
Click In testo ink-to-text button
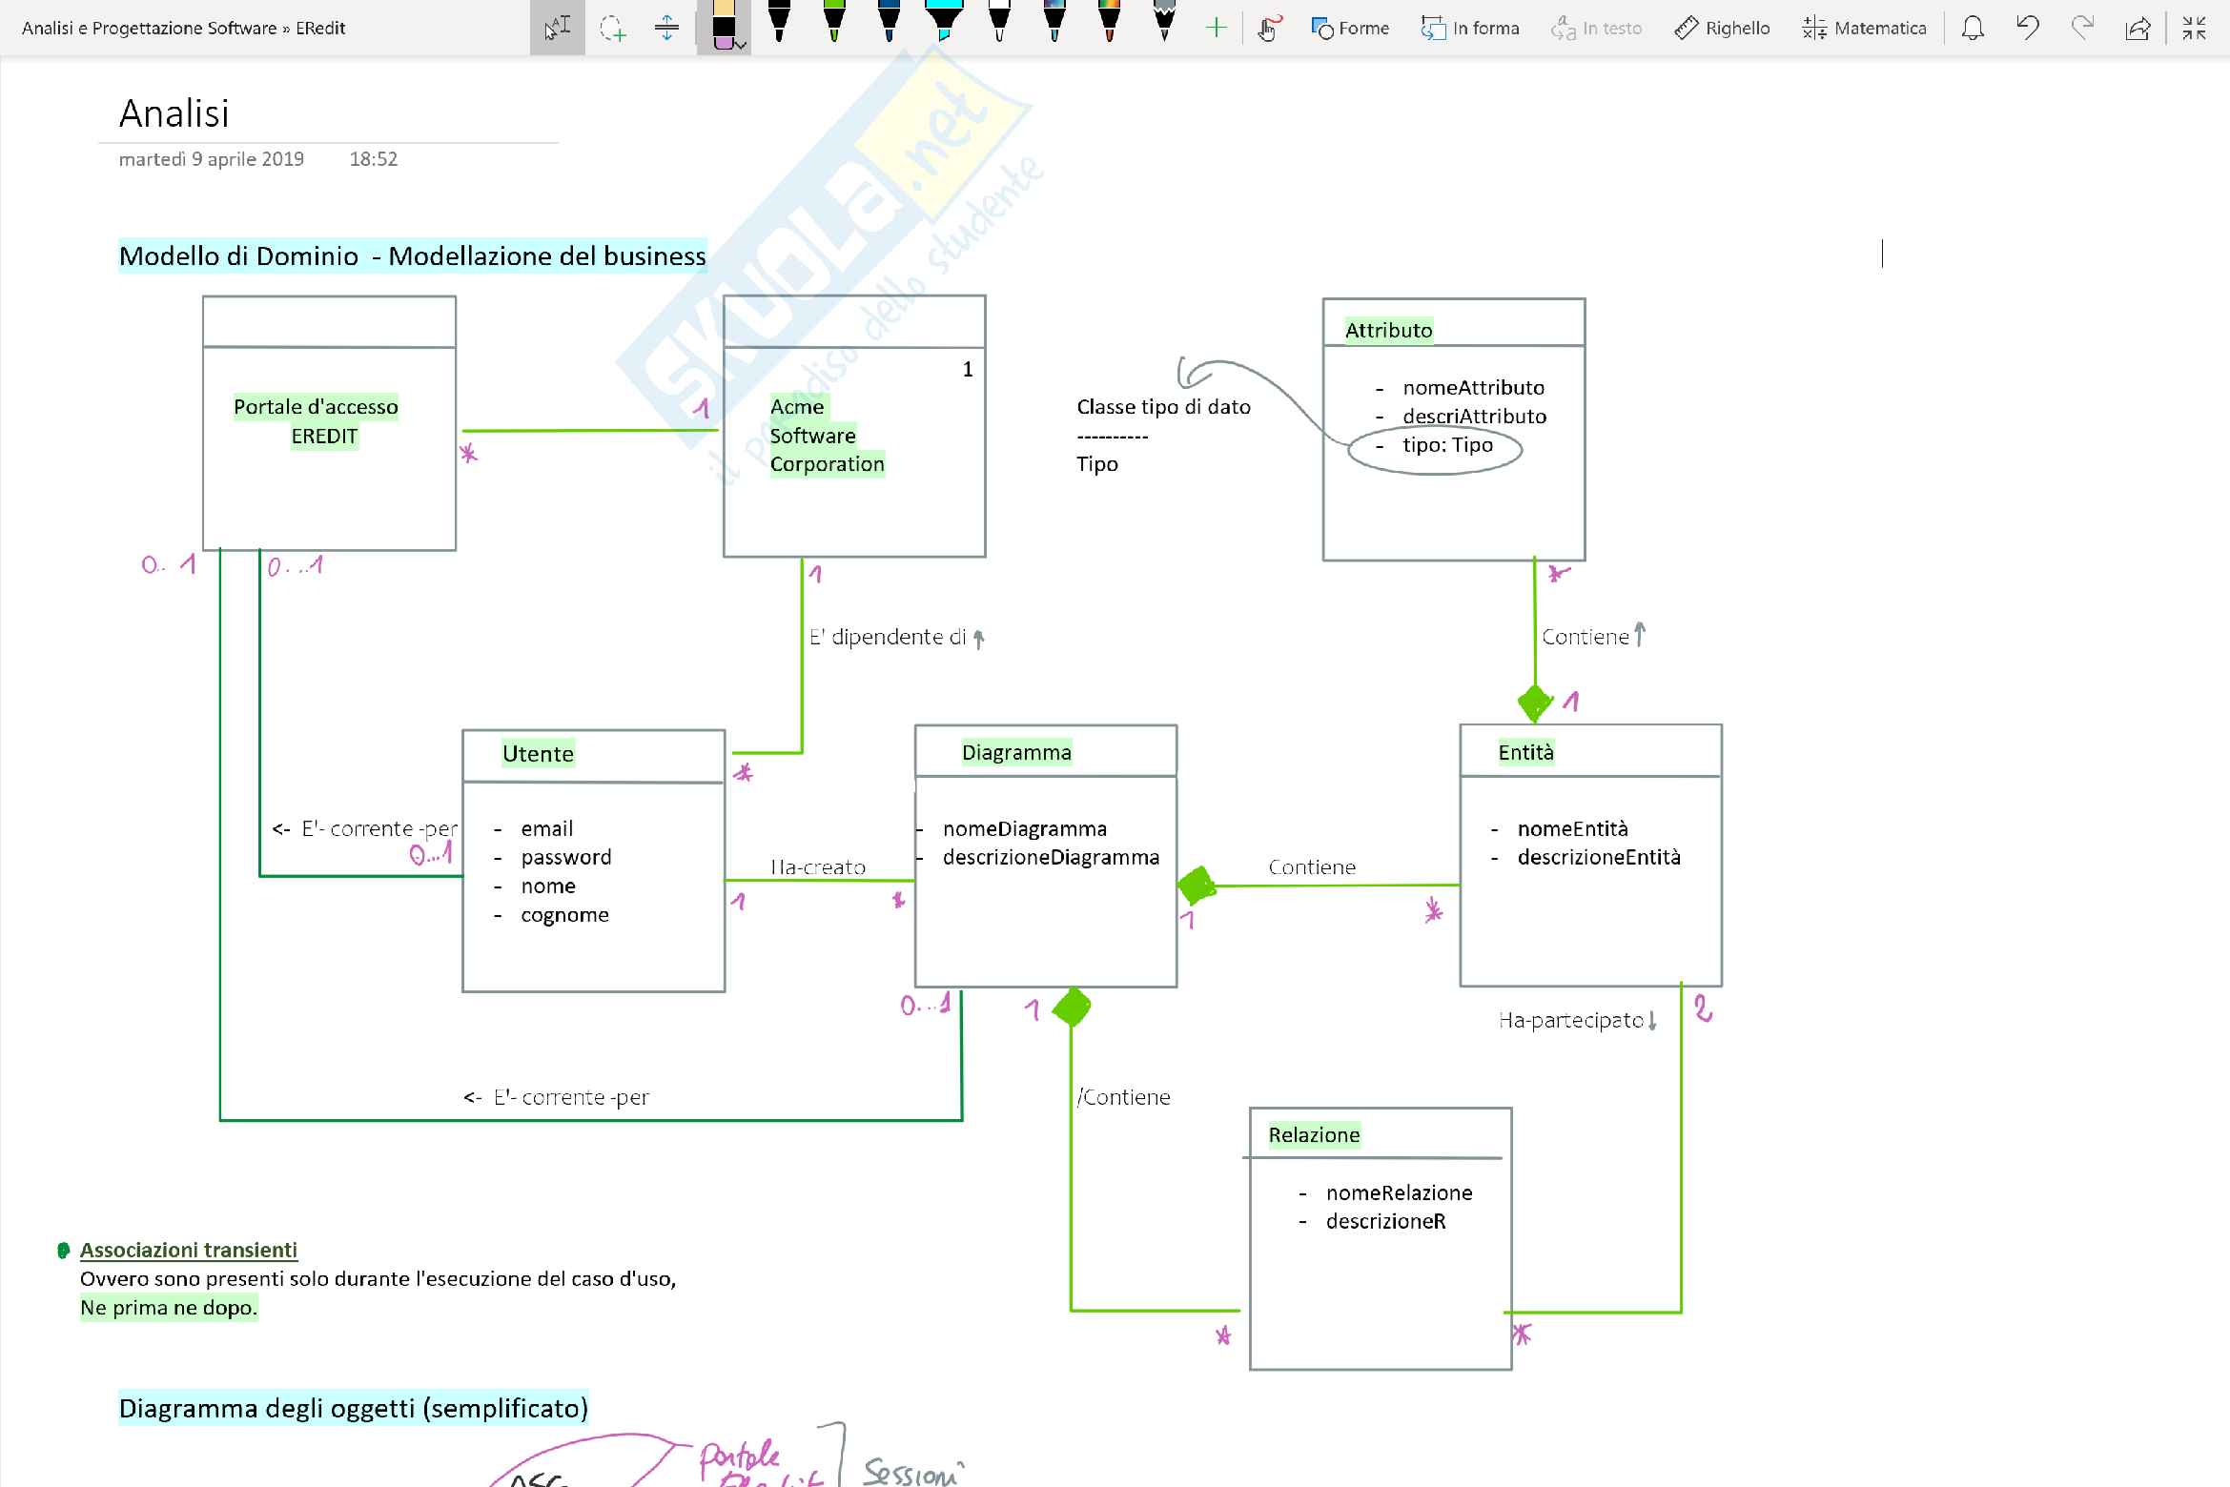tap(1596, 29)
